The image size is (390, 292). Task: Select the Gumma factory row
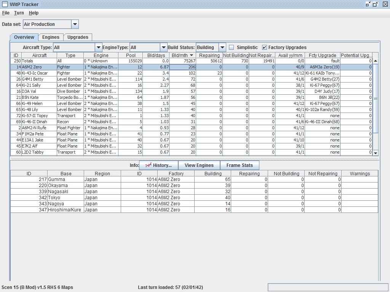tap(194, 179)
